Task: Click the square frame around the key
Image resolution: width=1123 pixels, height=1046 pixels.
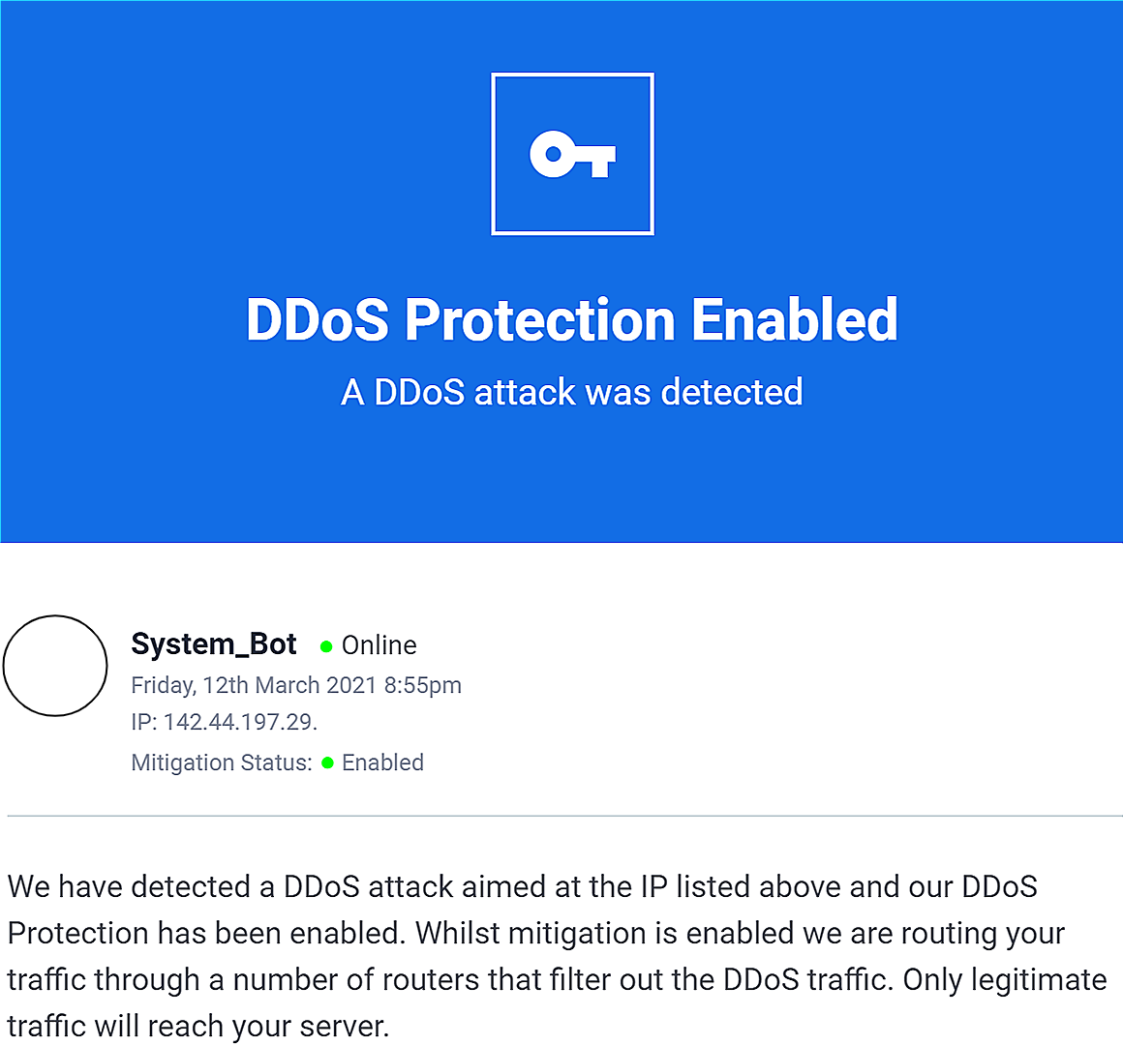Action: click(572, 154)
